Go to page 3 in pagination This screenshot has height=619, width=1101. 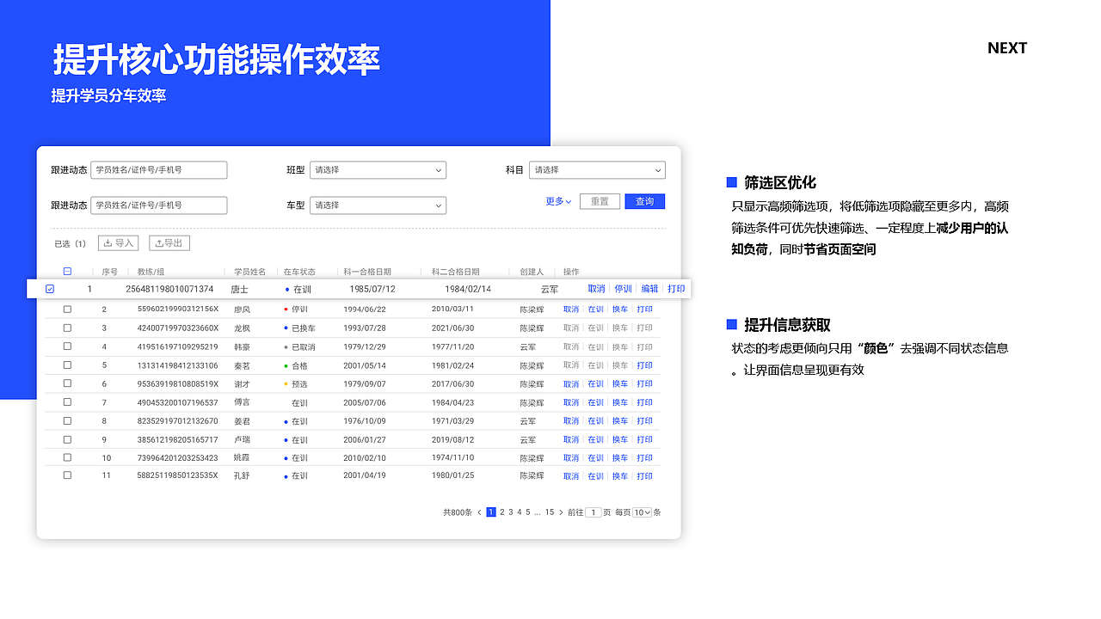(511, 512)
